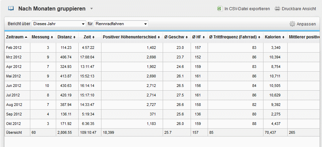The width and height of the screenshot is (322, 147).
Task: Sort by the Messung column header
Action: point(41,37)
